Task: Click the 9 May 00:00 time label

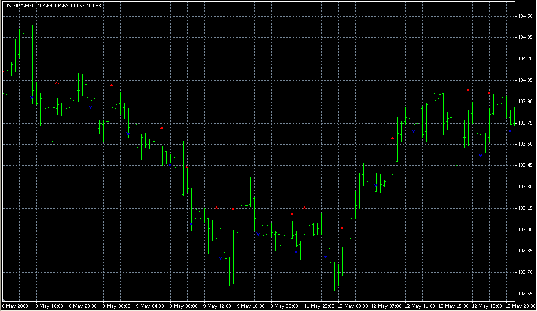Action: (x=116, y=306)
